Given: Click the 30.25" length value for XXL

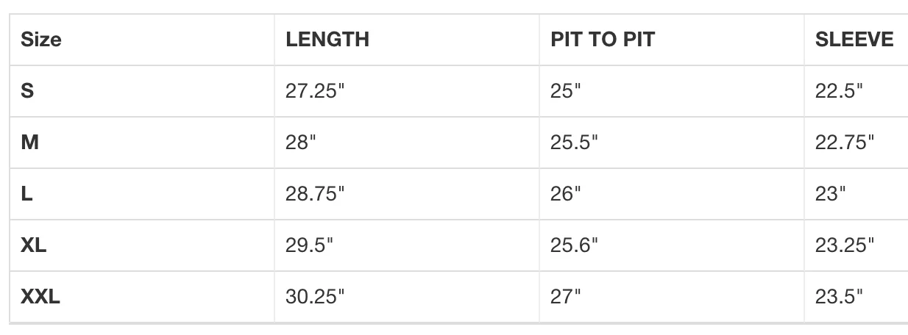Looking at the screenshot, I should coord(315,297).
